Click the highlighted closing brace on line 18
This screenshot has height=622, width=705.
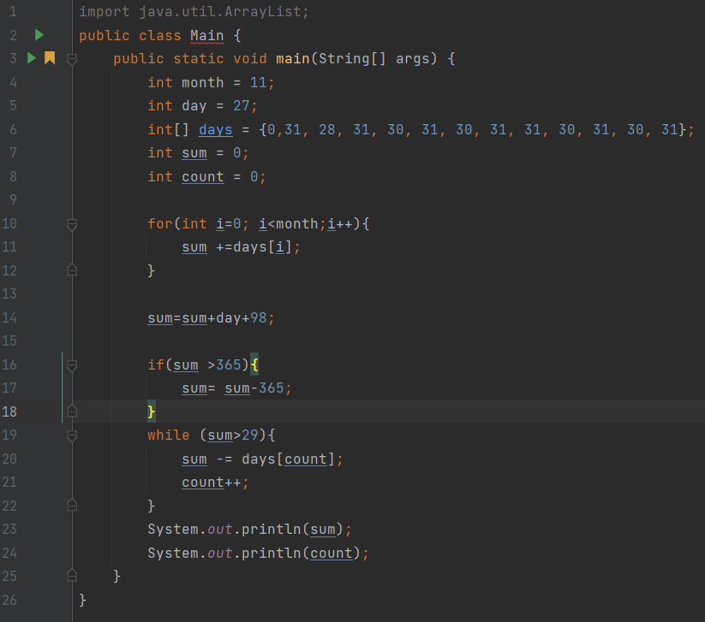pyautogui.click(x=152, y=412)
